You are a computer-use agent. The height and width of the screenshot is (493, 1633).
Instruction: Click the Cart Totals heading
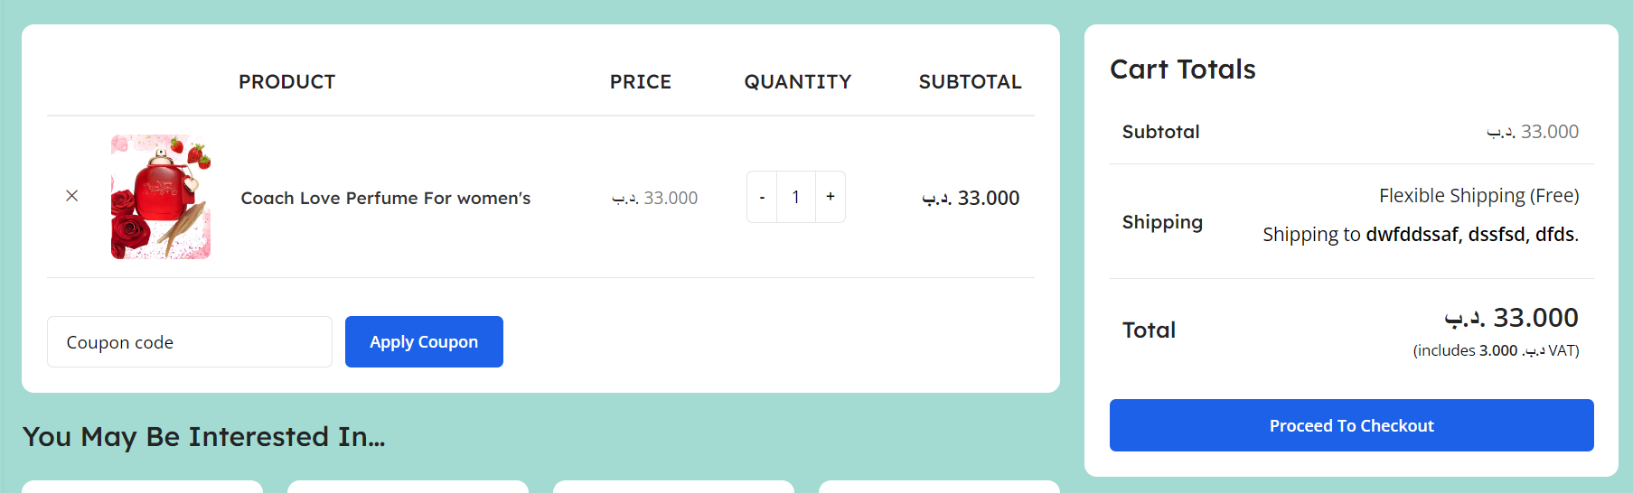[x=1183, y=70]
